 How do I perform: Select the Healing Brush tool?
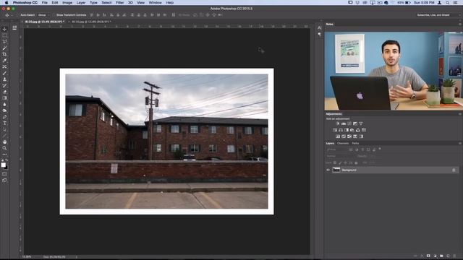click(x=4, y=66)
